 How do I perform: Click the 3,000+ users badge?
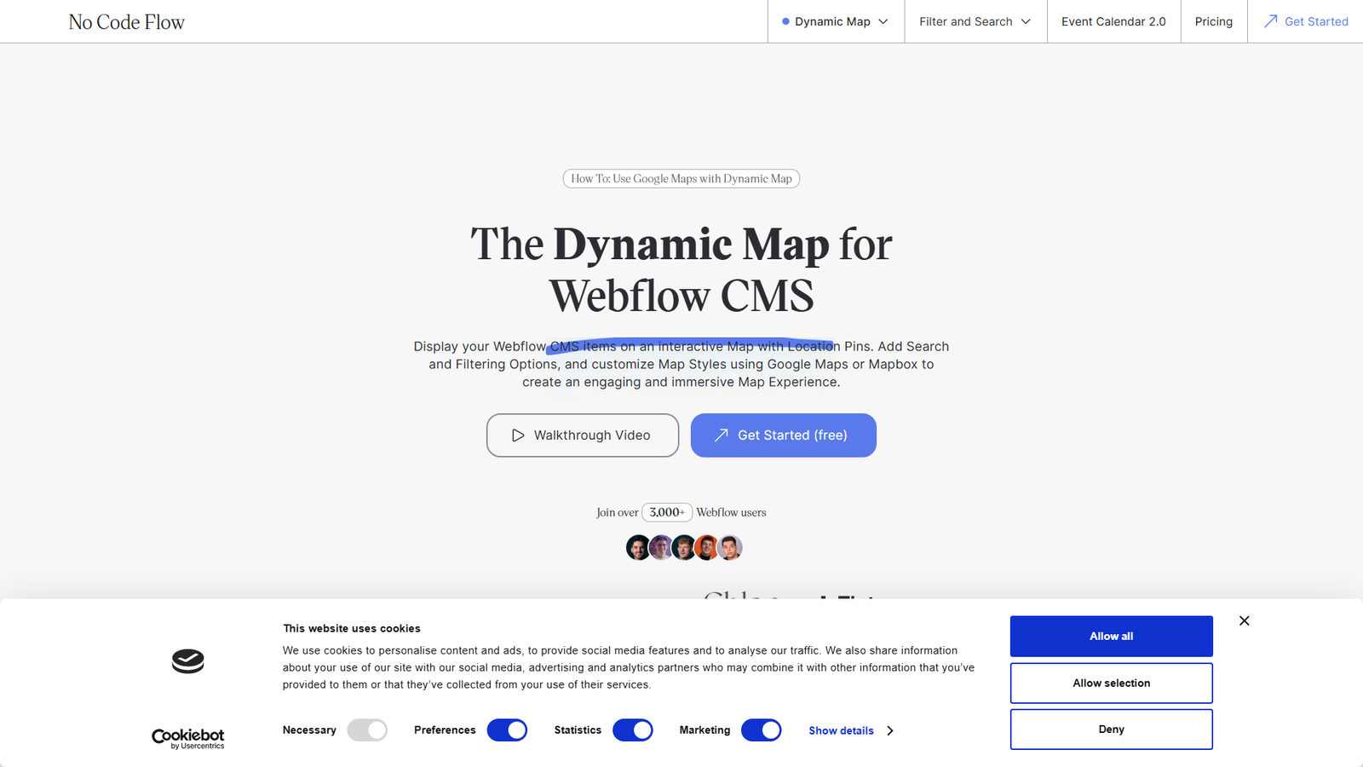(666, 512)
